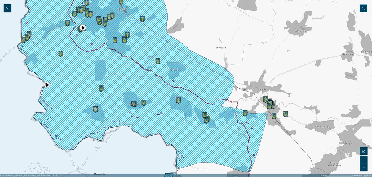Select the trident marker just east of Plekhovo
The width and height of the screenshot is (372, 177).
[144, 103]
